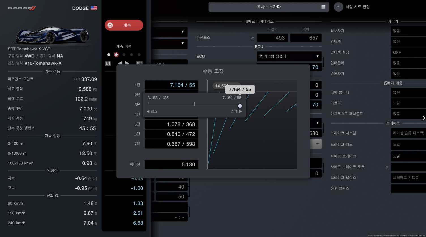Open the 세팅 시트 편집 options ellipsis
This screenshot has height=237, width=426.
coord(339,7)
